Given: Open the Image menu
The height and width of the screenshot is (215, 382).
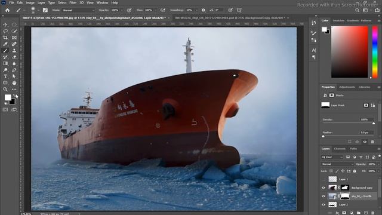Looking at the screenshot, I should 30,2.
